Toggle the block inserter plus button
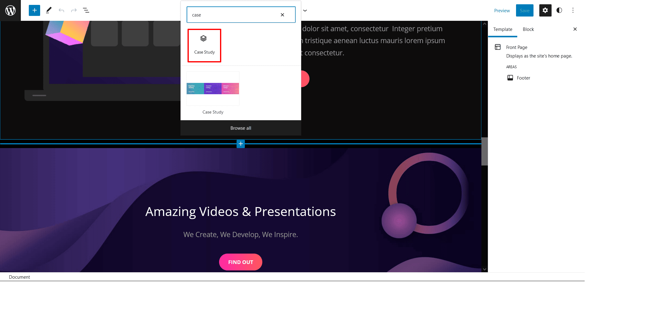Screen dimensions: 653x316 point(34,10)
